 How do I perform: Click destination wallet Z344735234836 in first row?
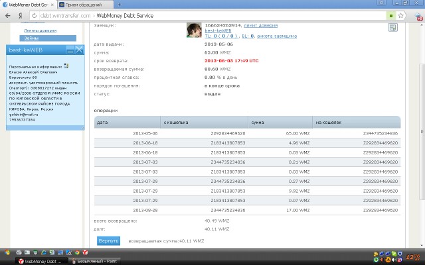point(381,133)
